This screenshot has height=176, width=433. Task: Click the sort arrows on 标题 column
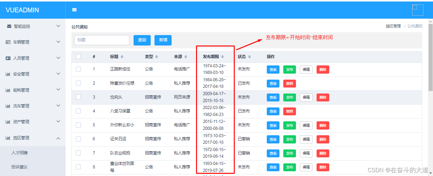click(x=122, y=57)
